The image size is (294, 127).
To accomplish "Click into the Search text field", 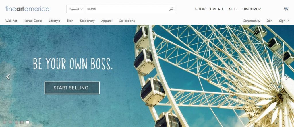I will (x=127, y=9).
